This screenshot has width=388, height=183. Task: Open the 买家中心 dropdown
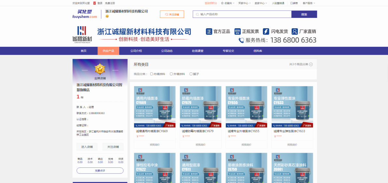coord(244,3)
